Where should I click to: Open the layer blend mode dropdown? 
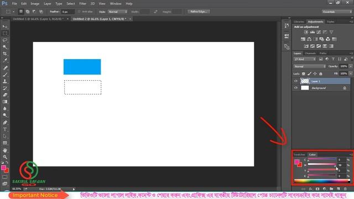click(310, 66)
